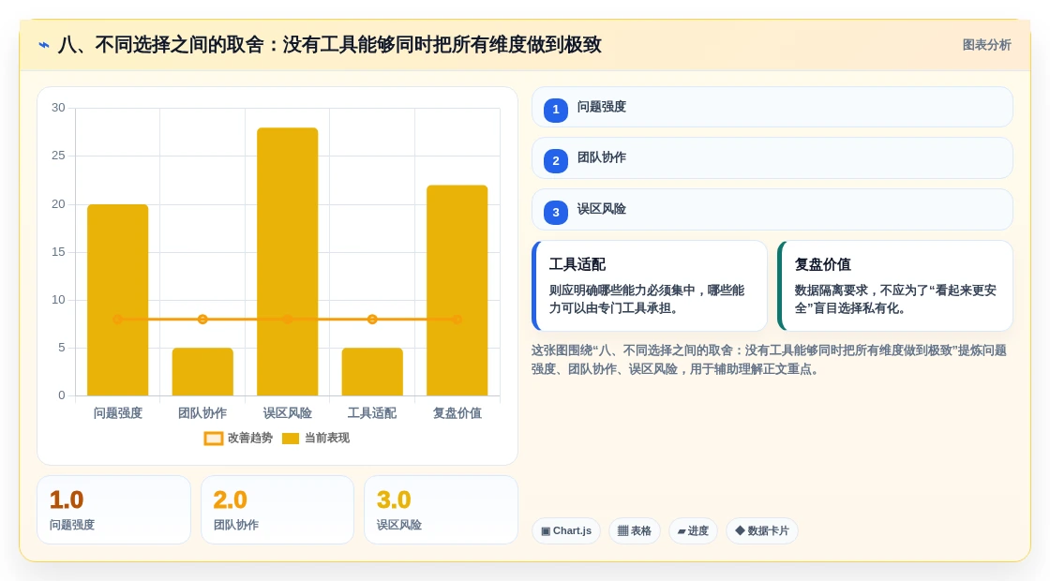Click the 2.0 团队协作 stat card
Image resolution: width=1050 pixels, height=581 pixels.
coord(277,510)
